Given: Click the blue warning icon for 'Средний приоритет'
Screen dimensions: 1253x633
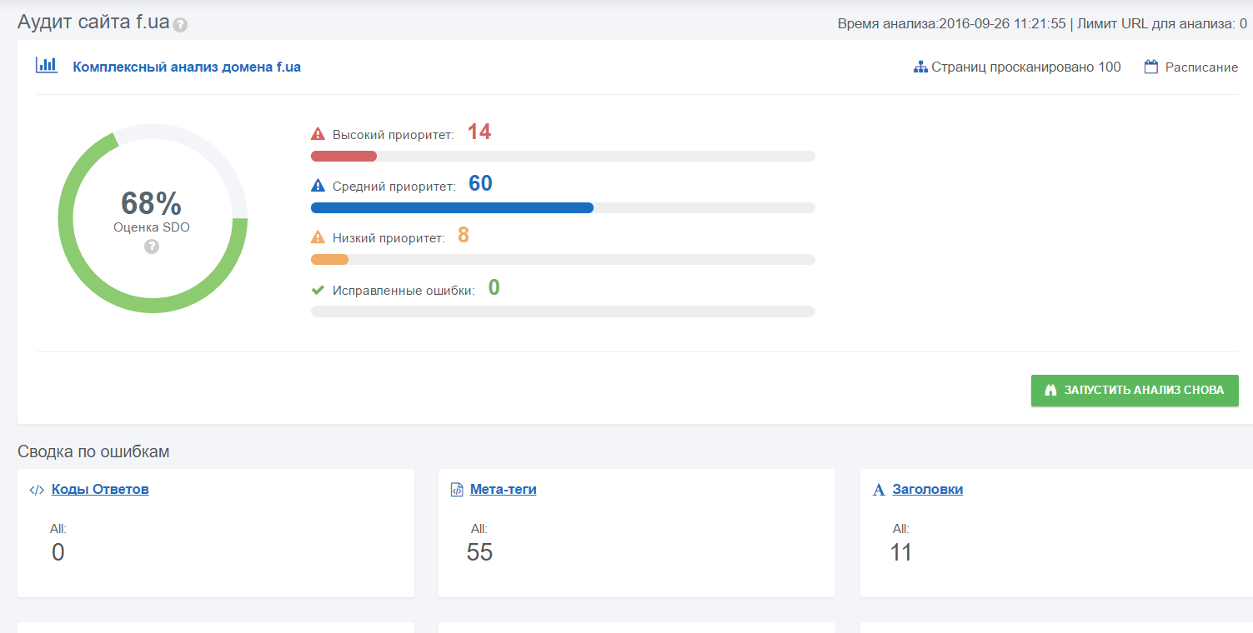Looking at the screenshot, I should pos(318,185).
